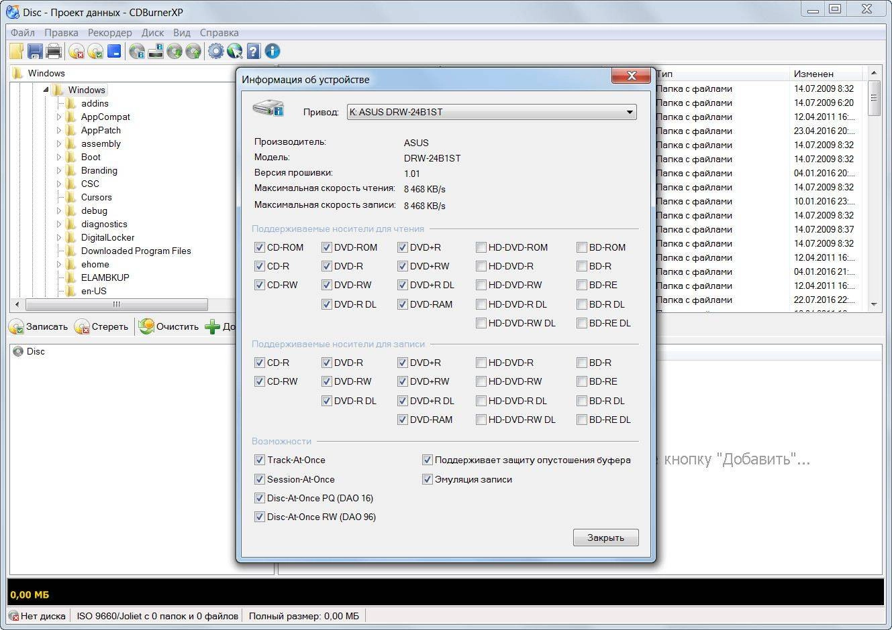Toggle the CD-ROM reading checkbox
The height and width of the screenshot is (630, 892).
point(259,247)
